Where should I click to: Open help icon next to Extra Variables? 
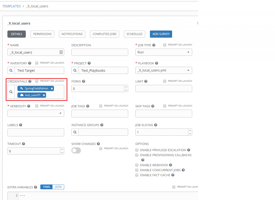pos(36,187)
